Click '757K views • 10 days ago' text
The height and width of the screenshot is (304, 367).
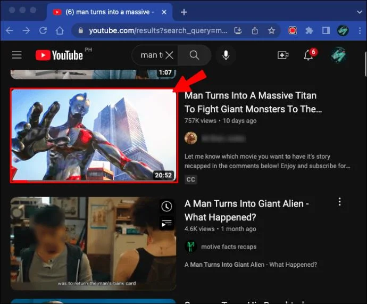[221, 121]
